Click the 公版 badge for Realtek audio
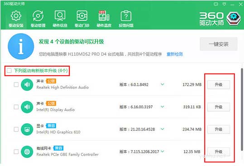Image resolution: width=244 pixels, height=166 pixels. tap(51, 81)
